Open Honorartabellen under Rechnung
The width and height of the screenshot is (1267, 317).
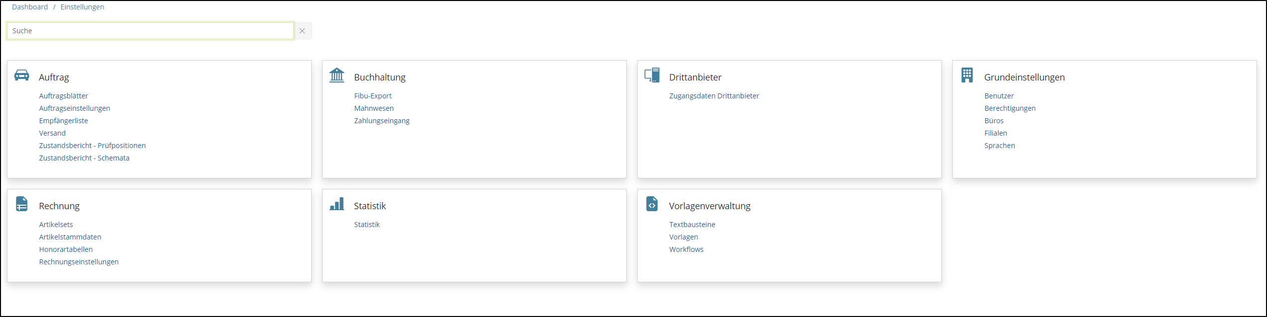66,249
